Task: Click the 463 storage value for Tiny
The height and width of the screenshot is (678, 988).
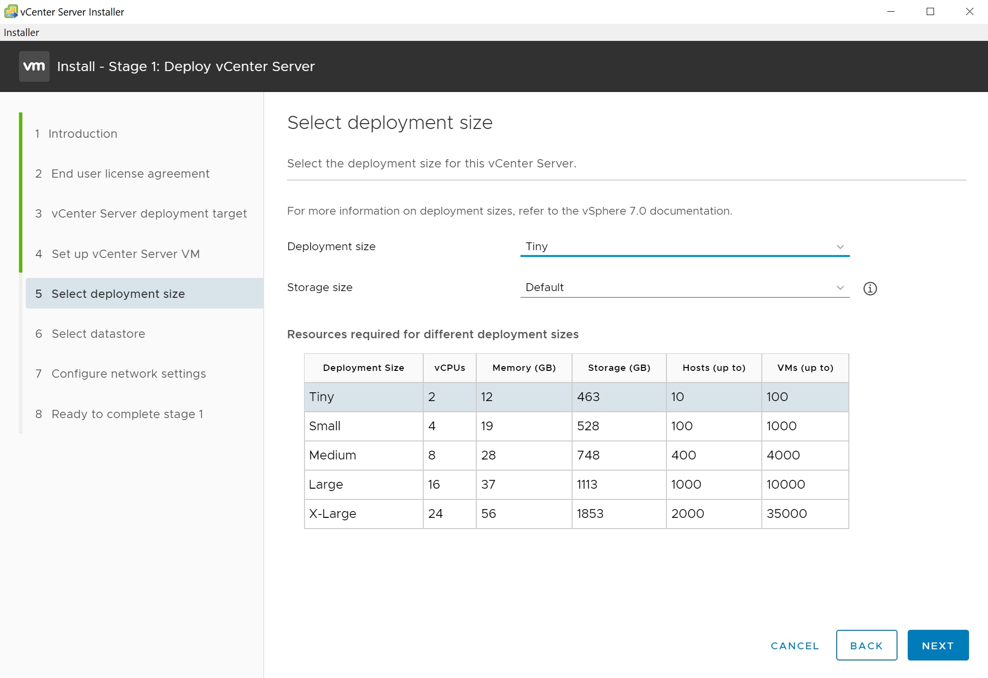Action: pyautogui.click(x=588, y=397)
